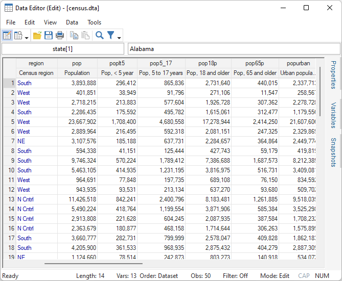Click the South cell in row 9

point(37,161)
